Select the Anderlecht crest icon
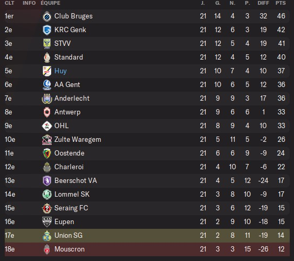The height and width of the screenshot is (261, 294). 46,99
